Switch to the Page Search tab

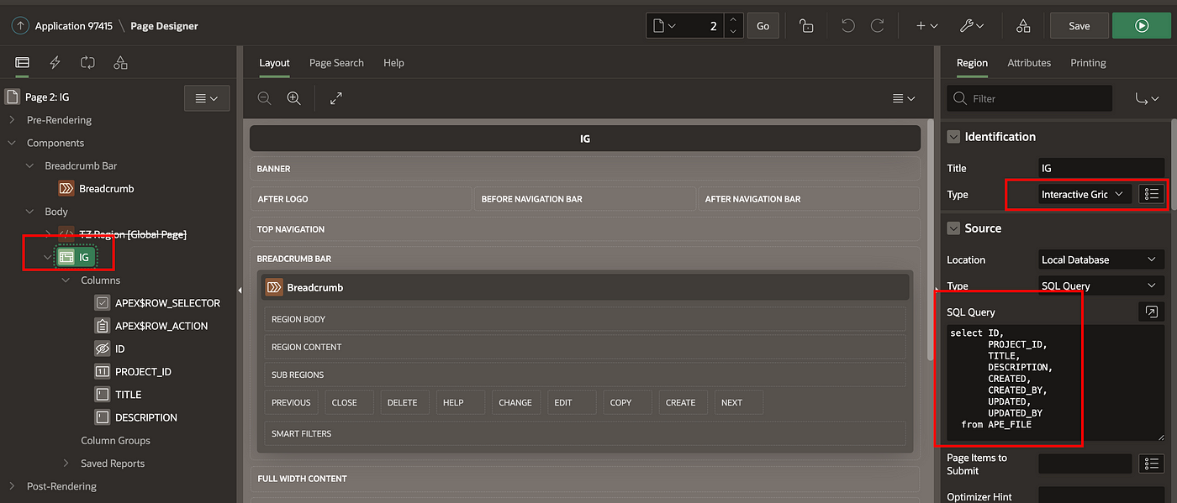point(336,63)
